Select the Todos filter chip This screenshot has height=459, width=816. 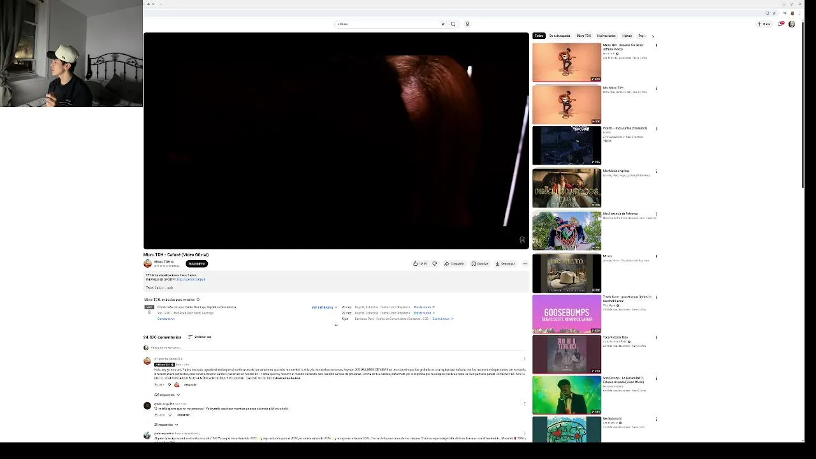click(x=539, y=36)
